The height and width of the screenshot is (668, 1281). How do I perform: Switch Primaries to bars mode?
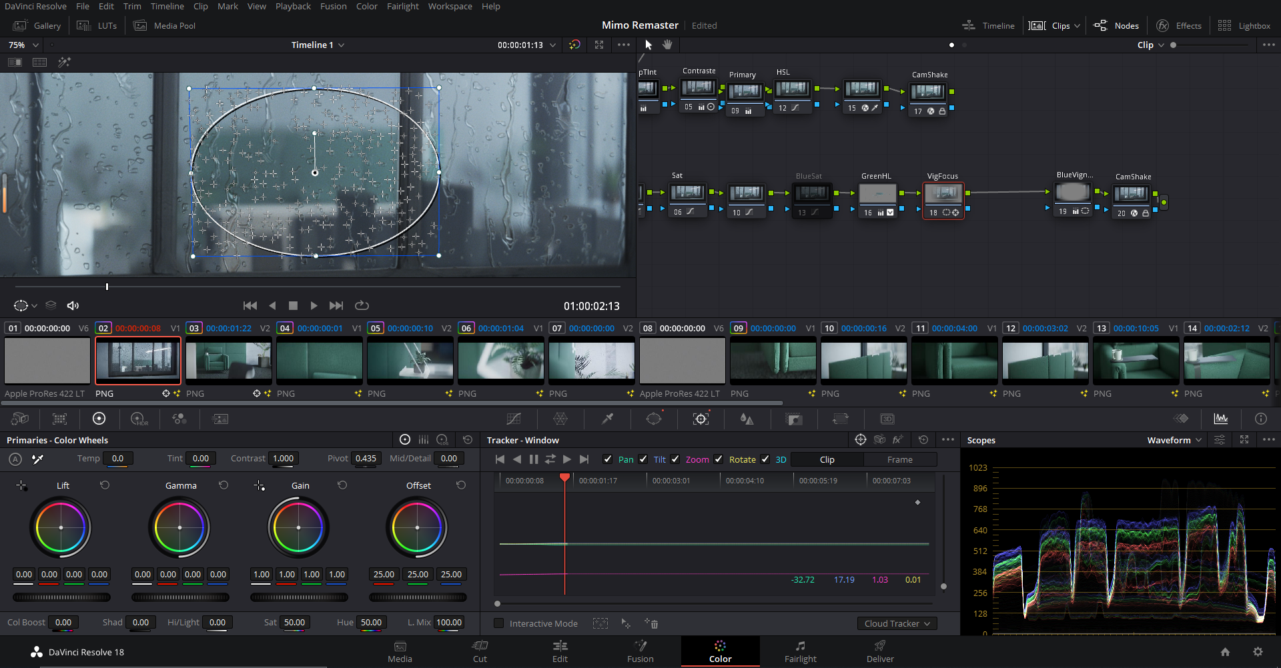tap(424, 440)
